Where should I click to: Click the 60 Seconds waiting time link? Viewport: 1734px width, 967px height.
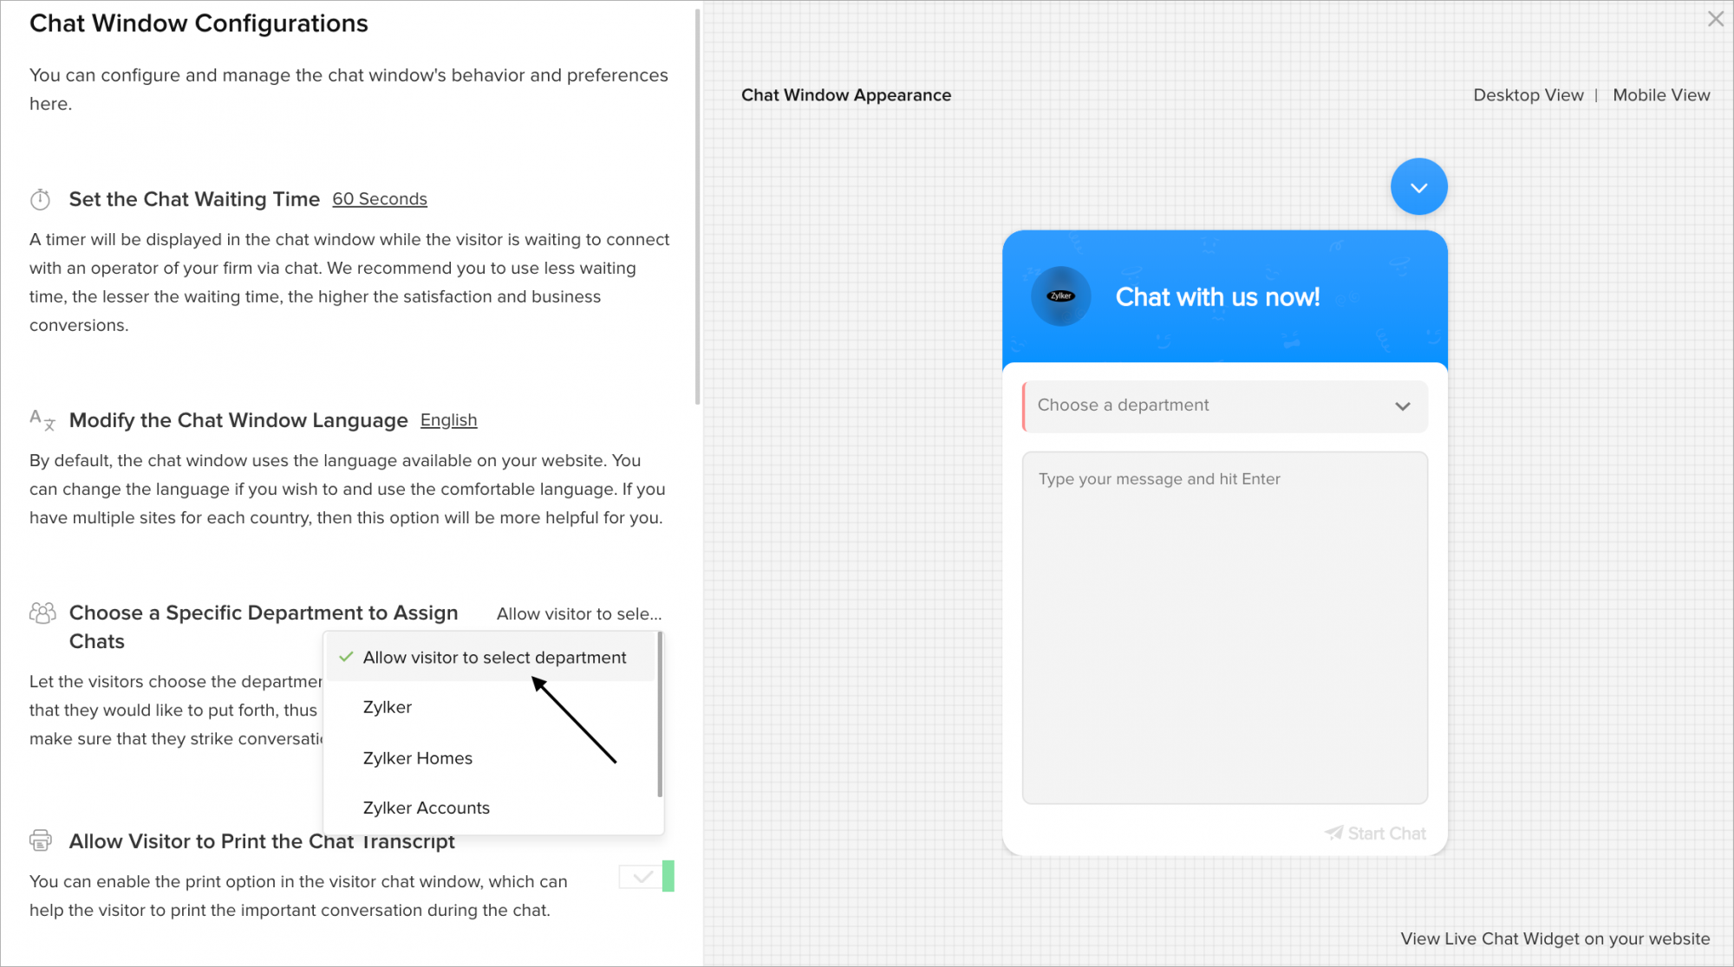[379, 199]
